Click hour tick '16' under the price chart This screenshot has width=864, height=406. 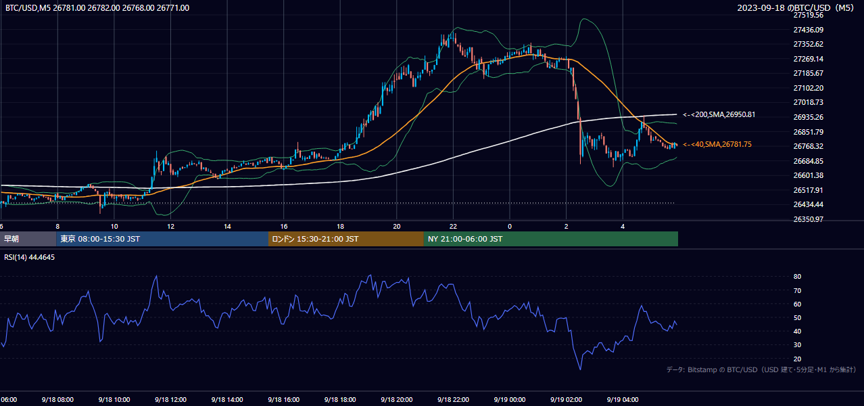pos(284,226)
